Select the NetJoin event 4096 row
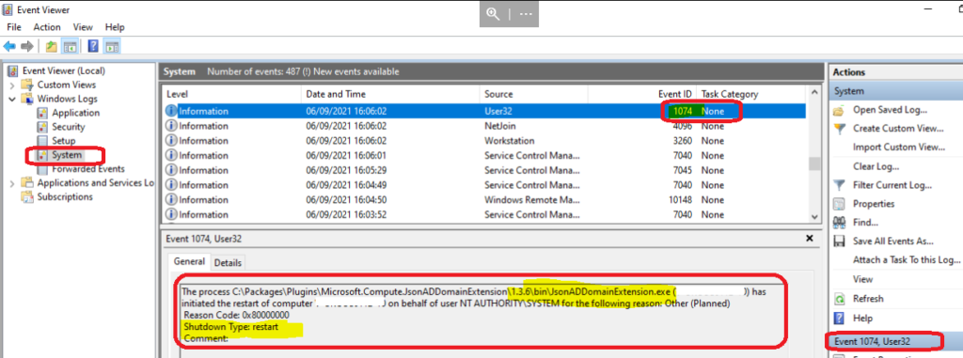Viewport: 963px width, 358px height. tap(484, 126)
